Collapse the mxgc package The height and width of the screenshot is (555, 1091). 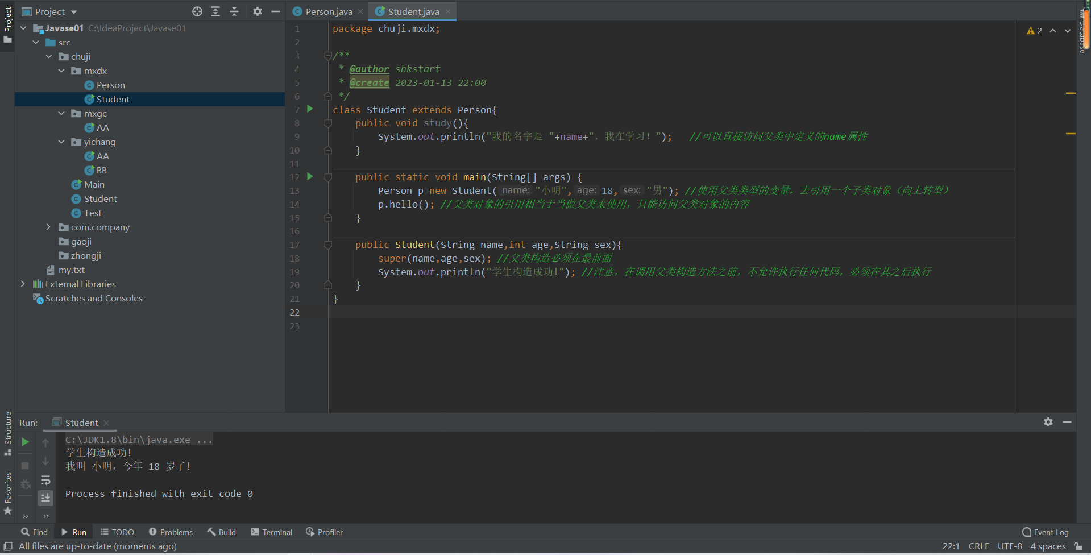[61, 113]
